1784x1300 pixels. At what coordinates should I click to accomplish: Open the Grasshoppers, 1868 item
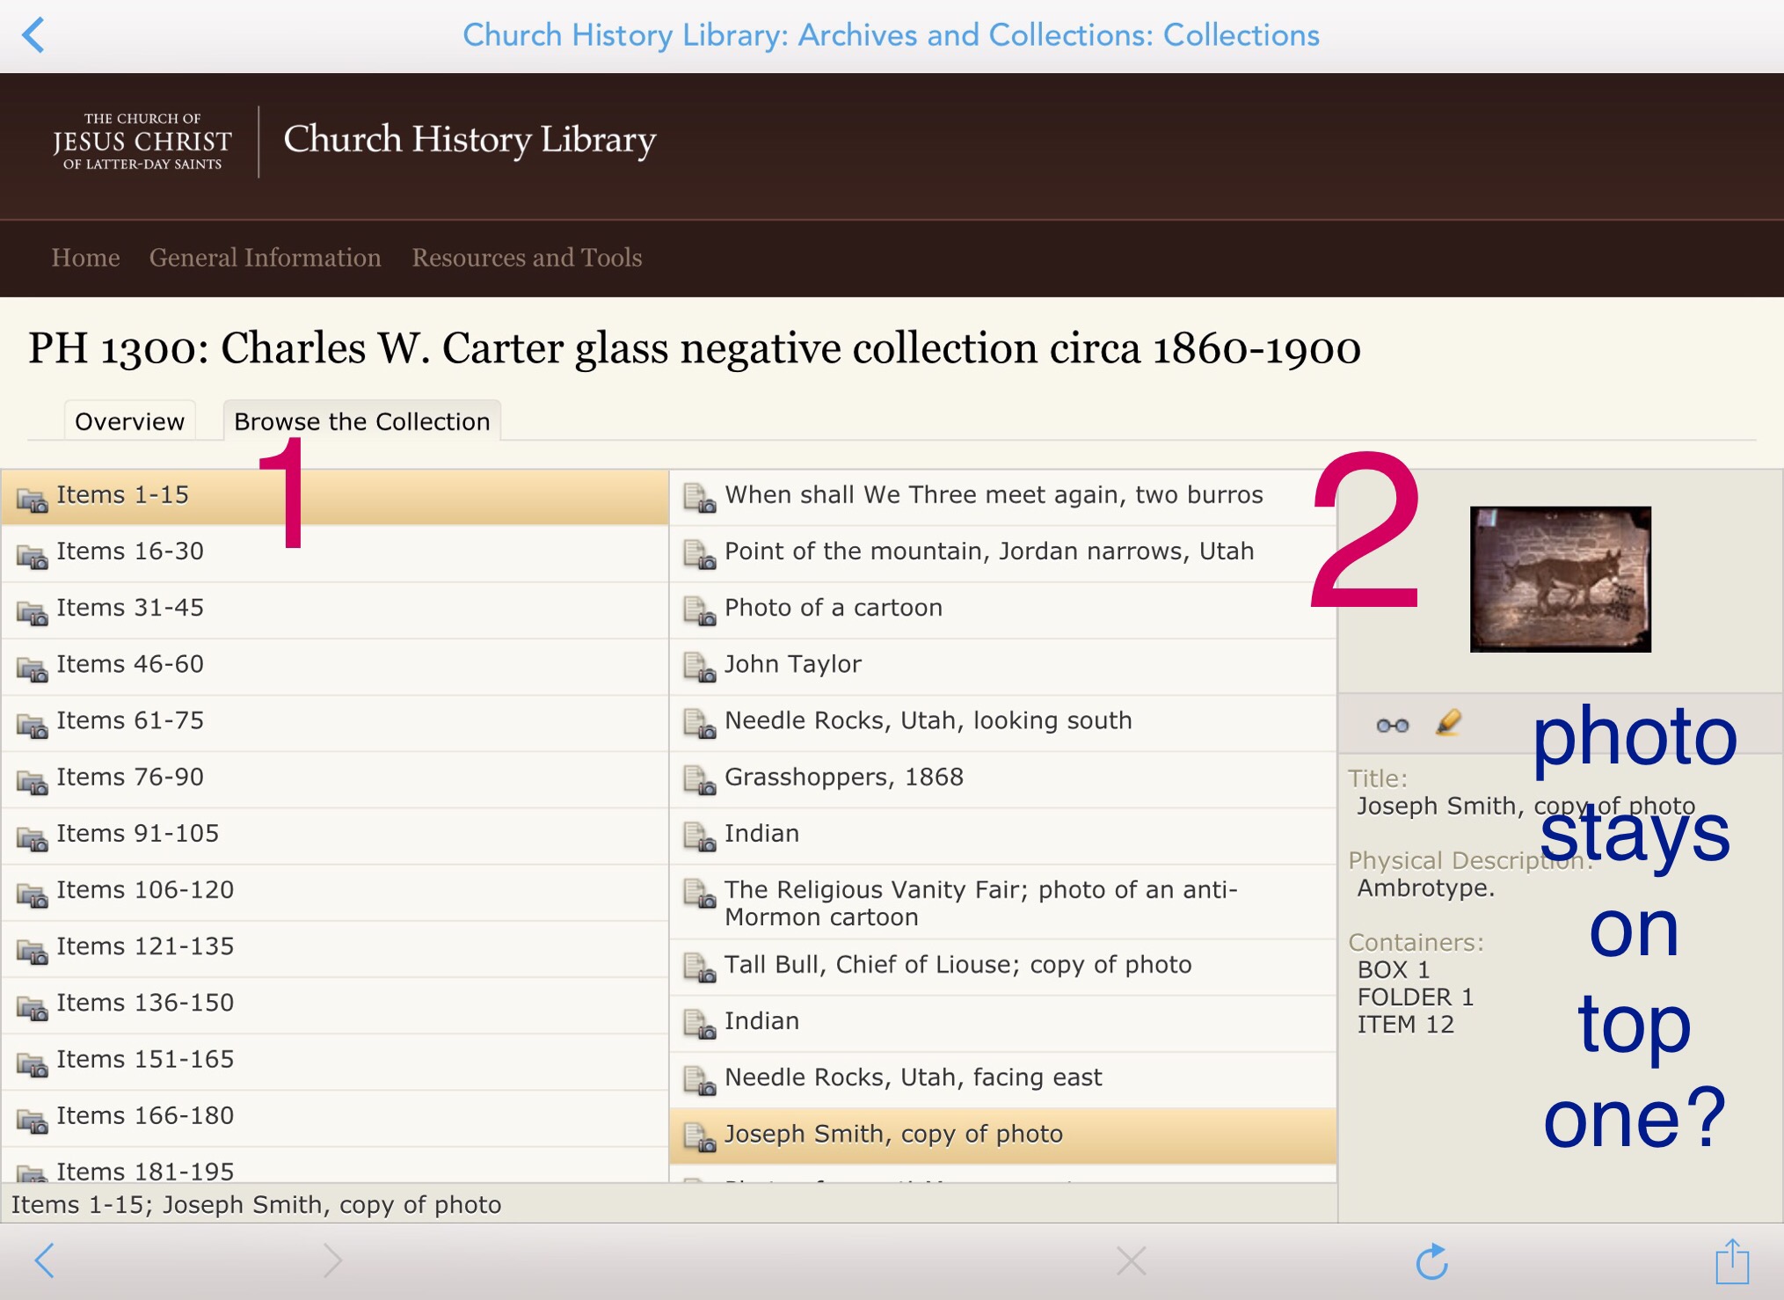tap(1002, 778)
